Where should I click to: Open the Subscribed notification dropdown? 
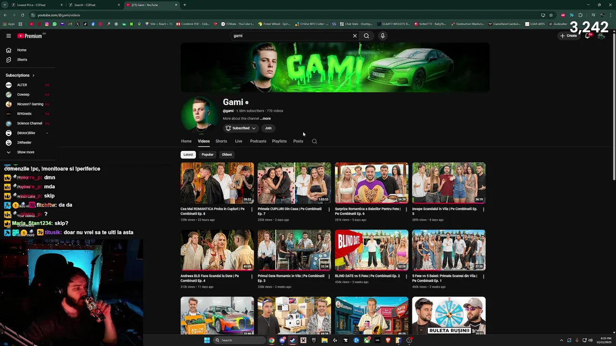click(241, 128)
